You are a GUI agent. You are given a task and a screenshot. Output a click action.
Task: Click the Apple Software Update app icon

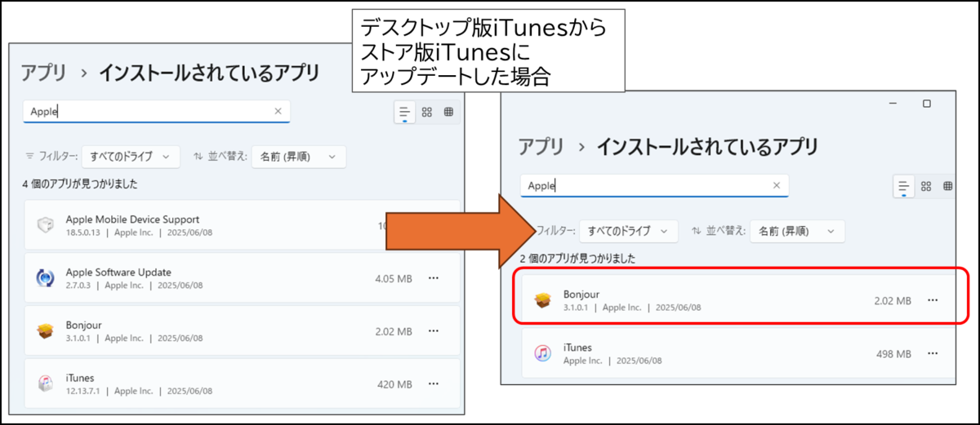45,277
